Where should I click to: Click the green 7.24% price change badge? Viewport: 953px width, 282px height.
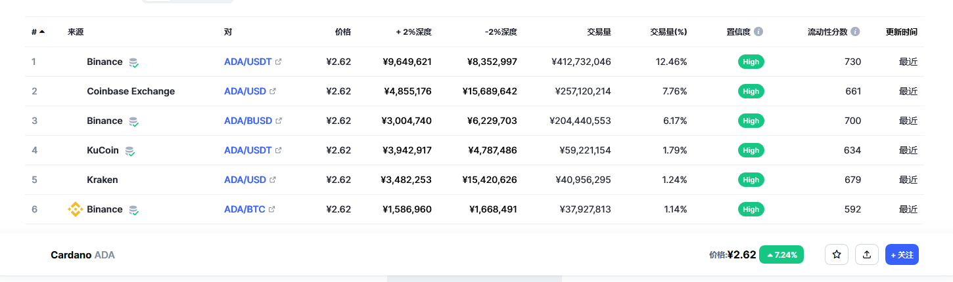coord(781,254)
